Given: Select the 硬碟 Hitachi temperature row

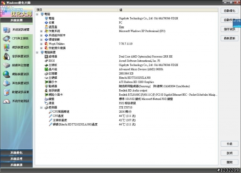Looking at the screenshot, I should click(126, 124).
